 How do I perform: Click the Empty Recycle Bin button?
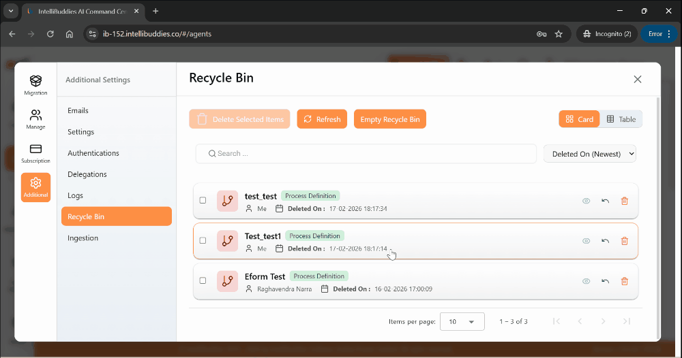click(x=389, y=119)
